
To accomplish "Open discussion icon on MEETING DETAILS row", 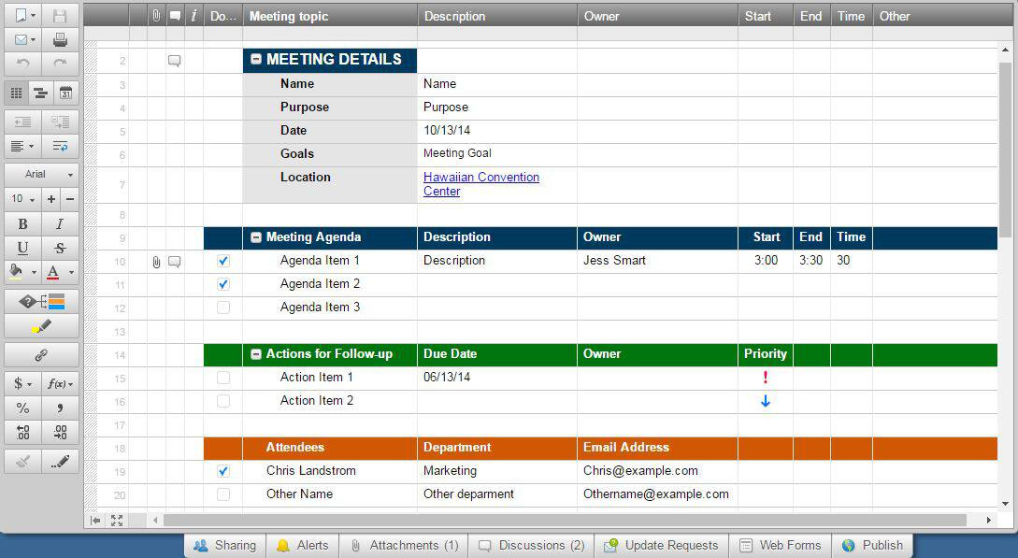I will [175, 61].
